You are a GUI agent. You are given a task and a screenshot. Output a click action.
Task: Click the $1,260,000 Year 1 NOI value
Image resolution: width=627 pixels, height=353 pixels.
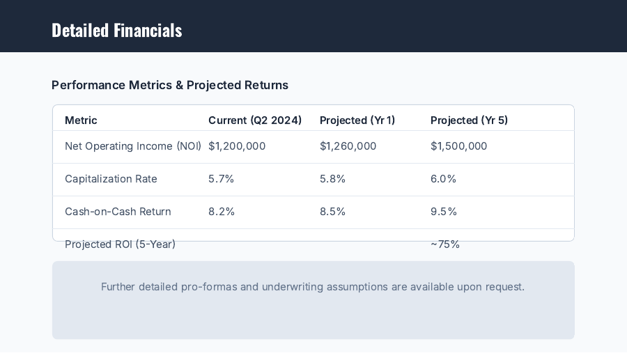(x=348, y=146)
